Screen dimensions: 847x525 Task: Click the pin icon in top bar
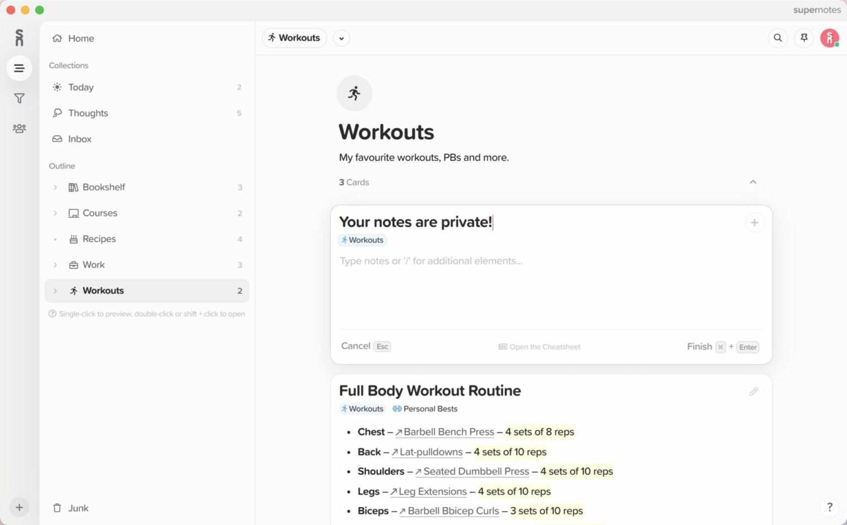point(804,38)
